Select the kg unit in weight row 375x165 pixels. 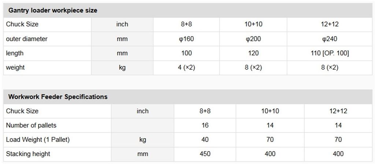pyautogui.click(x=122, y=68)
